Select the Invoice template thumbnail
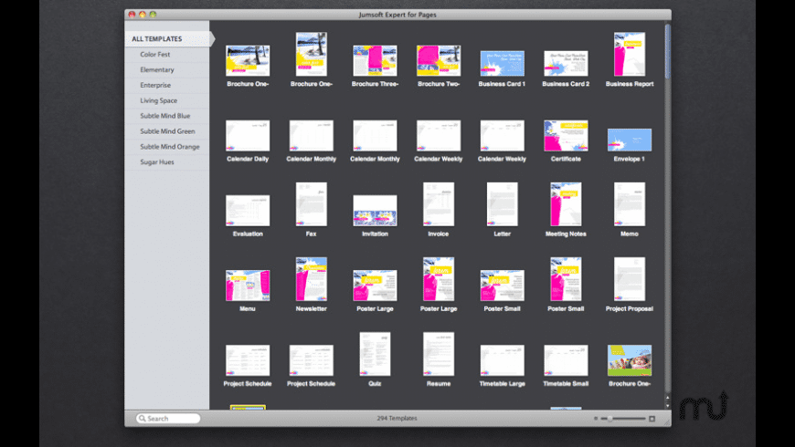Viewport: 795px width, 447px height. tap(439, 204)
